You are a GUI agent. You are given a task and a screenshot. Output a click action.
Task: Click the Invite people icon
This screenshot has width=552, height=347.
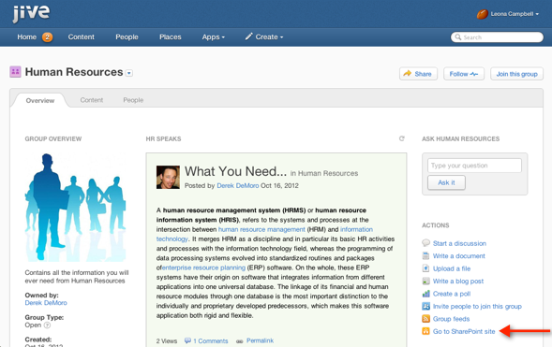point(425,306)
